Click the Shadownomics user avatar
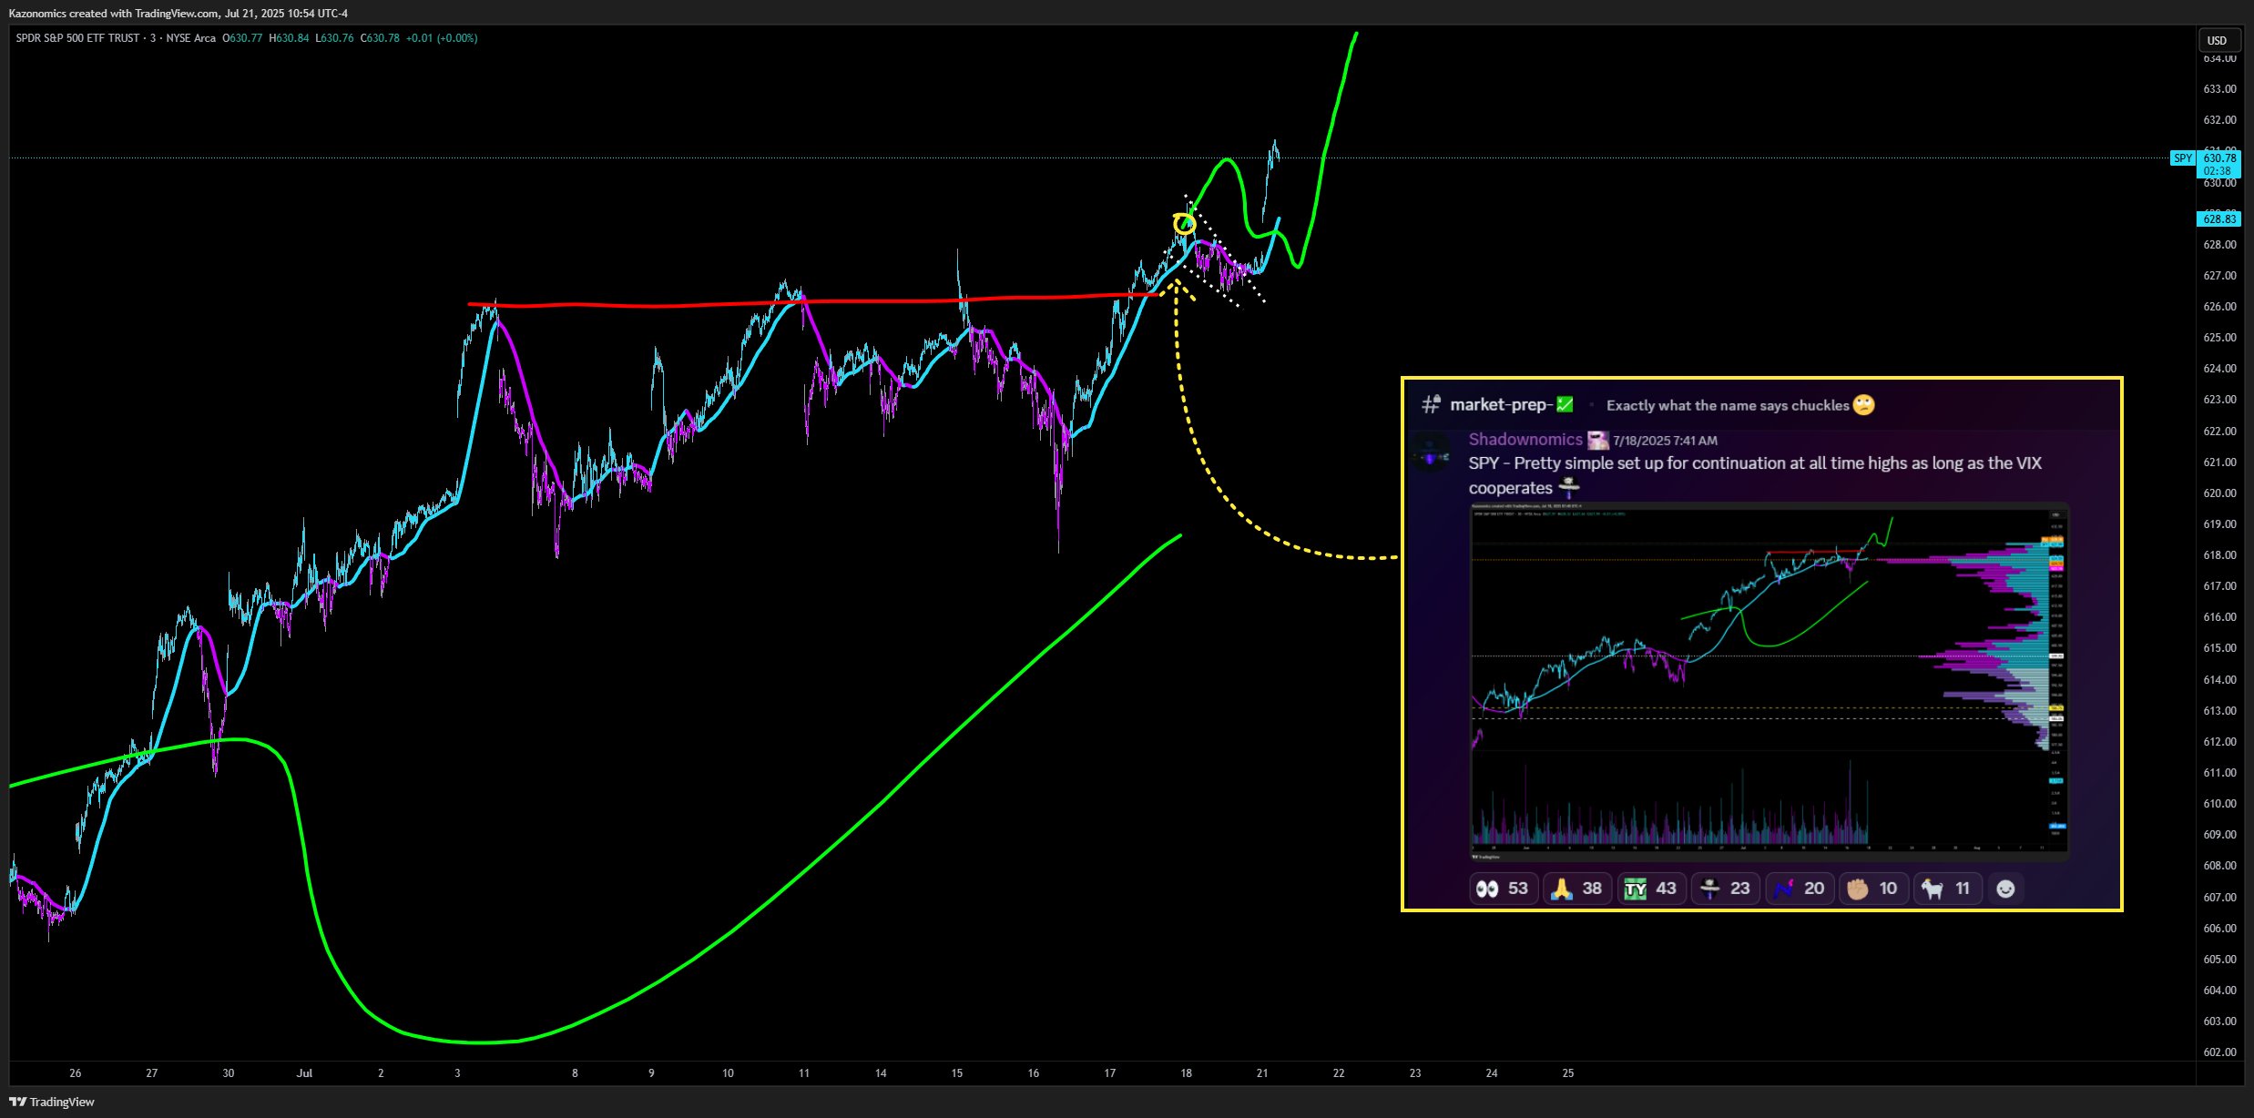Image resolution: width=2254 pixels, height=1118 pixels. [x=1431, y=452]
